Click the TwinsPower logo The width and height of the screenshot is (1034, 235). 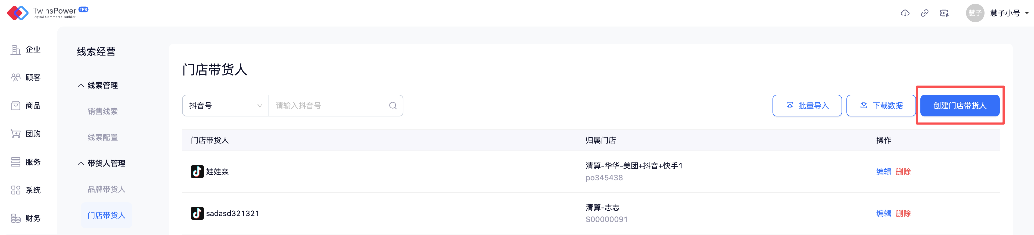tap(47, 13)
